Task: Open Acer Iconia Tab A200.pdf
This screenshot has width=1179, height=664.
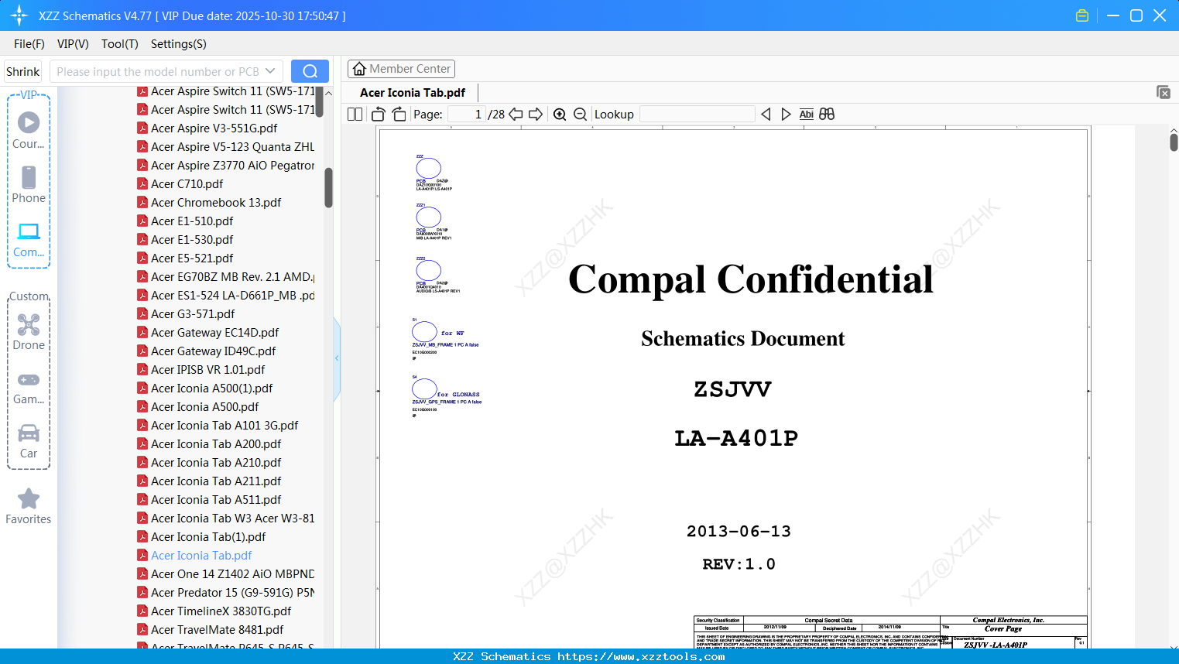Action: point(216,444)
